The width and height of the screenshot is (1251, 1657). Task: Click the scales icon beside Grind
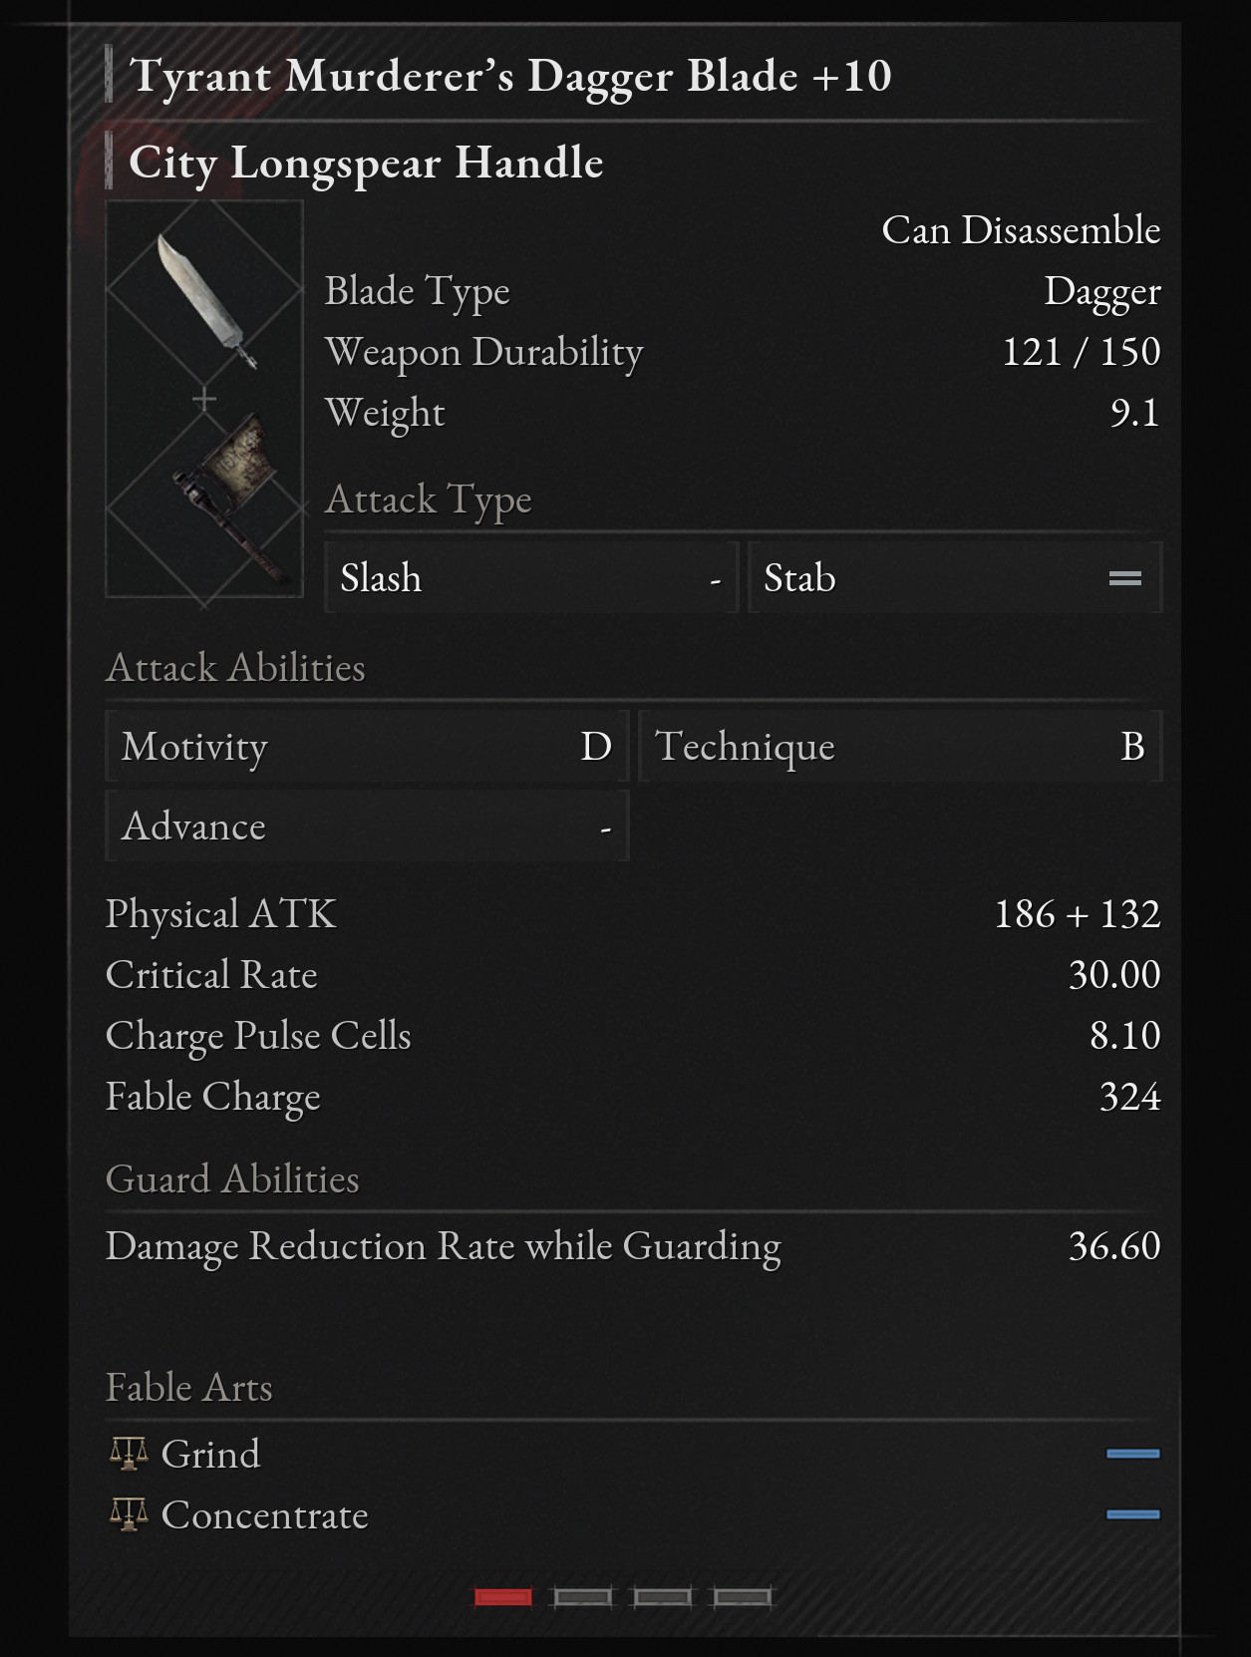click(x=129, y=1454)
